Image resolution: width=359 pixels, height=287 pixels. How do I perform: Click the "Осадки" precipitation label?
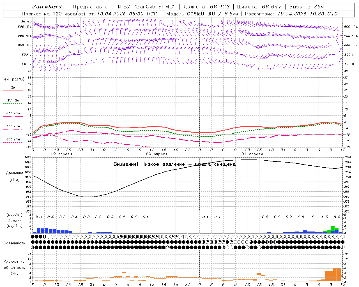[x=14, y=221]
